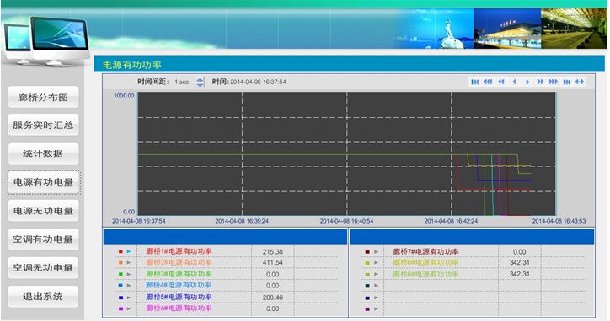The width and height of the screenshot is (610, 321).
Task: Open the 统计数据 menu item
Action: (x=43, y=154)
